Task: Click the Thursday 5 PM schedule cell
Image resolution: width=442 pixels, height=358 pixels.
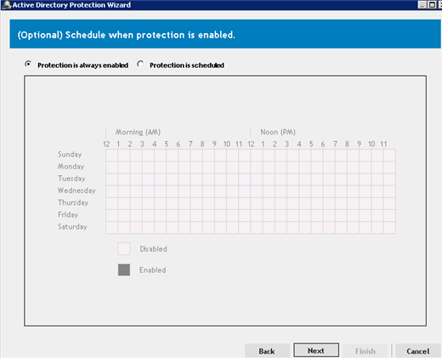Action: (x=317, y=203)
